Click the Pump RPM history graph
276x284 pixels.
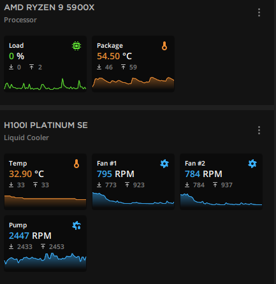pos(45,261)
